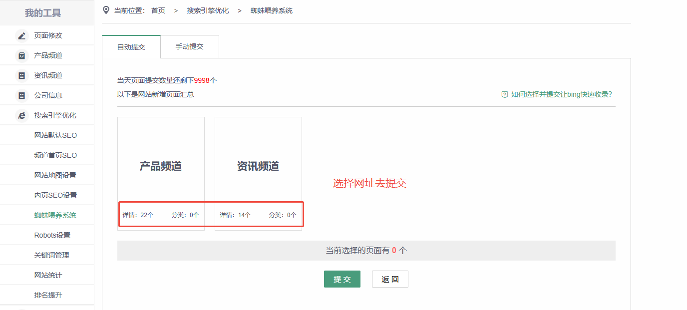Click 分类：0个 in the 资讯频道 card

(283, 215)
